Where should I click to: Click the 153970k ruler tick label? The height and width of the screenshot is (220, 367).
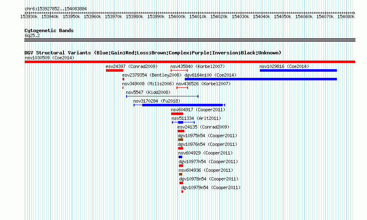pyautogui.click(x=113, y=16)
